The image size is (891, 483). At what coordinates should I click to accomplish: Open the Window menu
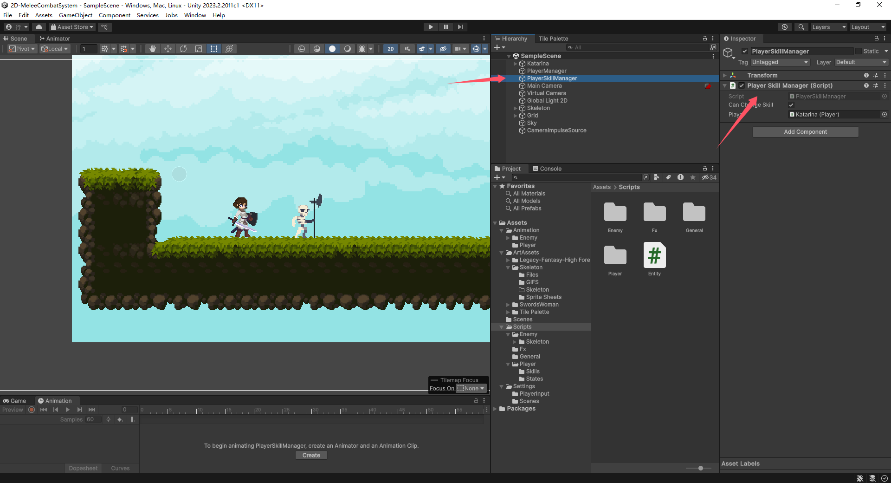[195, 15]
